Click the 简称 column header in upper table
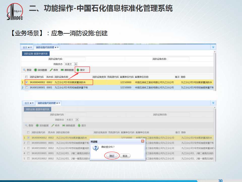Screen dimensions: 242x182 pyautogui.click(x=183, y=77)
